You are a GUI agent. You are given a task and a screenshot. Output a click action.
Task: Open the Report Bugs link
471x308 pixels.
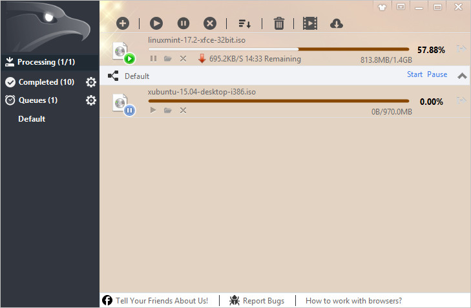click(x=264, y=300)
